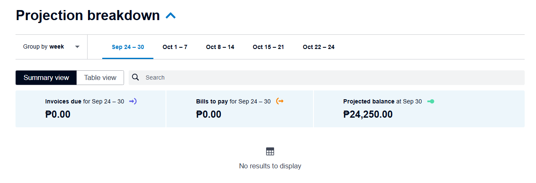This screenshot has height=183, width=536.
Task: Switch to the Oct 1 – 7 tab
Action: point(175,47)
